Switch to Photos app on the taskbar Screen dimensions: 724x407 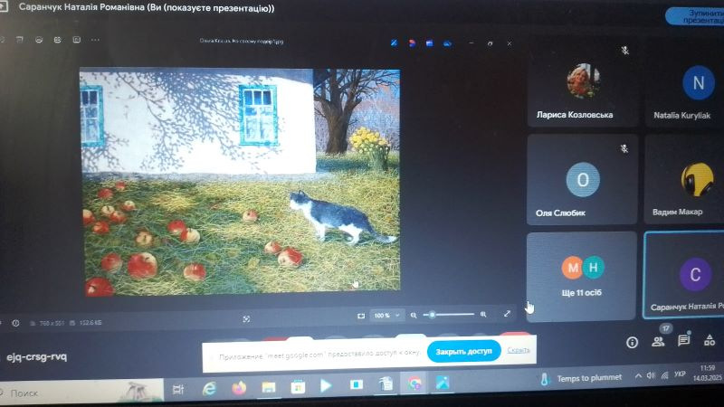pos(443,383)
